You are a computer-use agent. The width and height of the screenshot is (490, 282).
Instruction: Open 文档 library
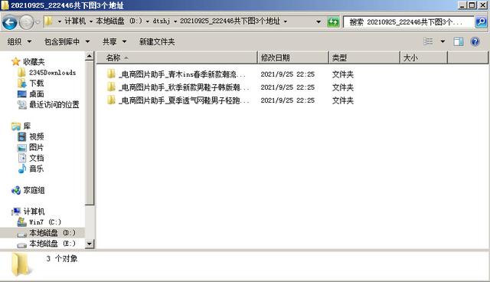37,158
